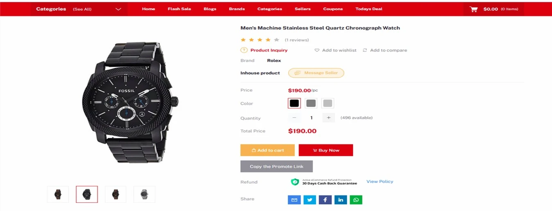Expand the Categories dropdown chevron
This screenshot has width=552, height=211.
(x=118, y=9)
